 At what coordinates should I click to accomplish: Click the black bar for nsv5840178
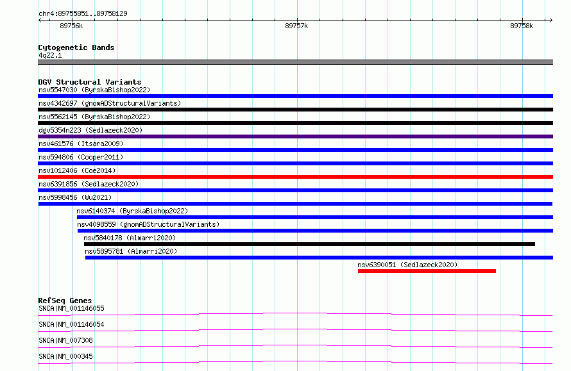point(309,244)
